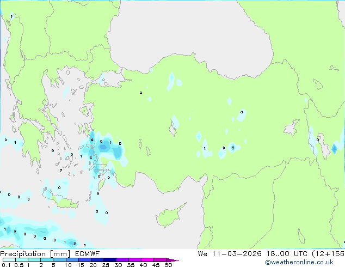This screenshot has width=345, height=267.
Task: Click the 35–40 mm legend color swatch
Action: (134, 260)
